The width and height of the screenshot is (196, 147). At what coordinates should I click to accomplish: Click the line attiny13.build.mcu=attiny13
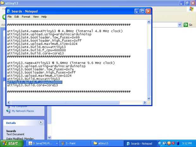[34, 79]
